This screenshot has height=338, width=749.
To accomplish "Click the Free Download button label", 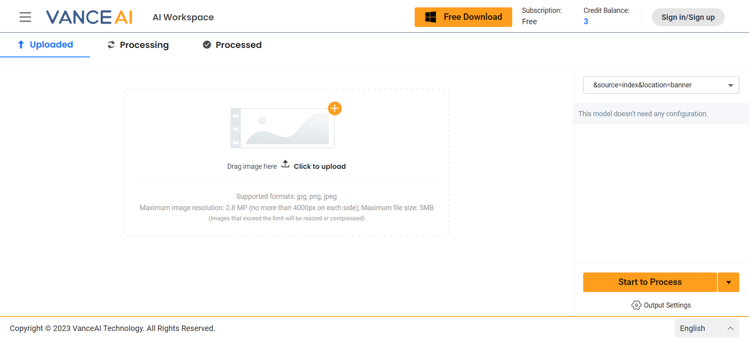I will click(473, 18).
